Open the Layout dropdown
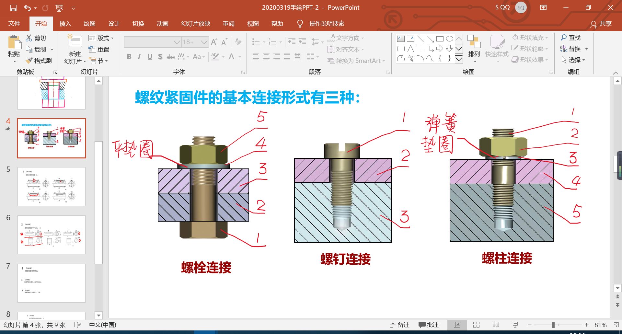This screenshot has height=334, width=622. pyautogui.click(x=101, y=38)
